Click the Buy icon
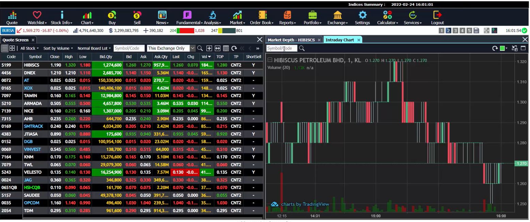The image size is (530, 222). (x=112, y=18)
